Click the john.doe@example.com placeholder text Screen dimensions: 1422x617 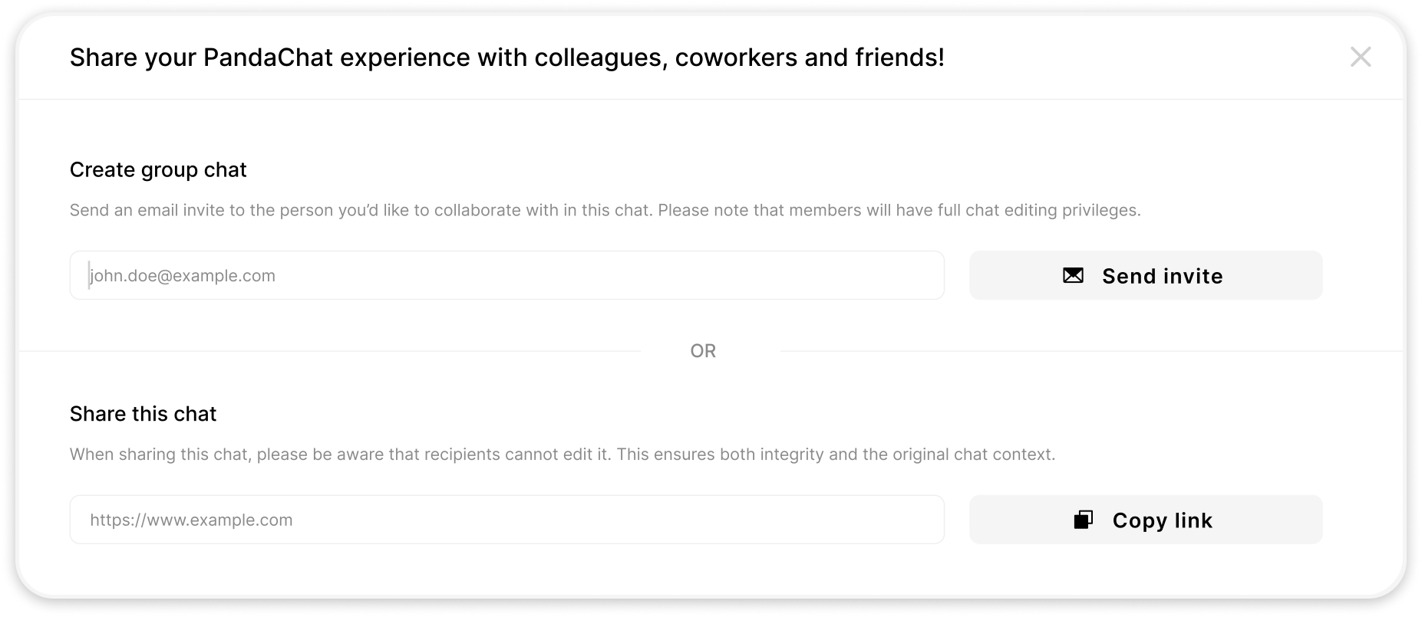point(183,276)
